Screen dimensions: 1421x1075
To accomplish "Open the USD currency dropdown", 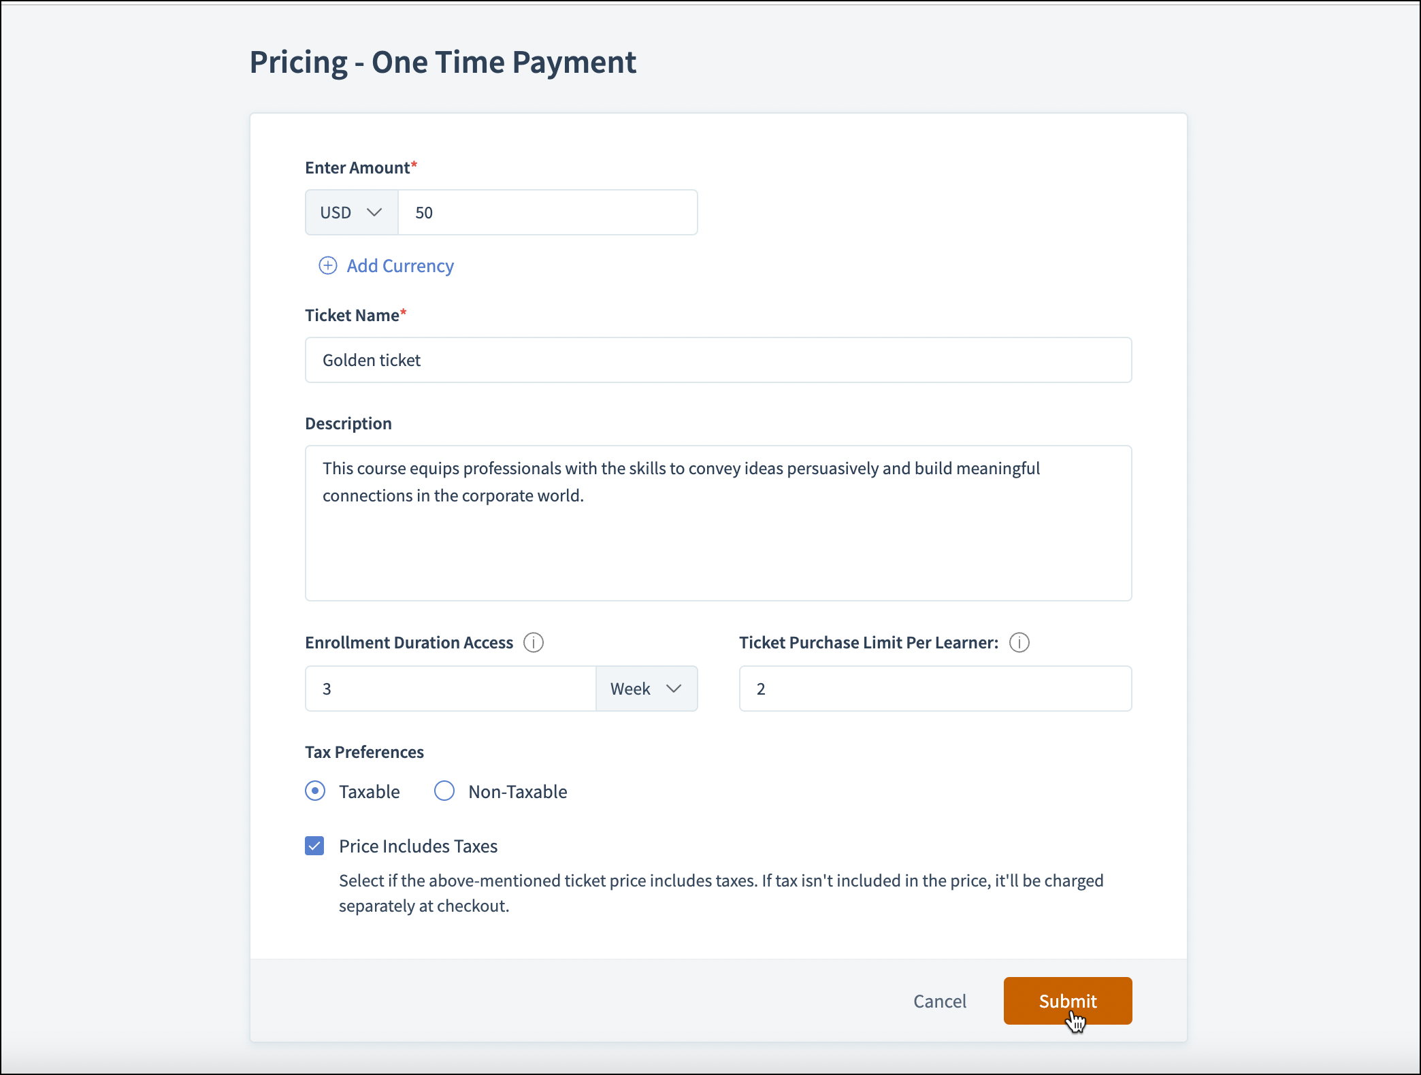I will click(x=351, y=212).
